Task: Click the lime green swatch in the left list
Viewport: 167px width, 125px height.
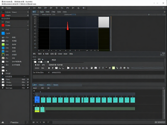Action: (3, 45)
